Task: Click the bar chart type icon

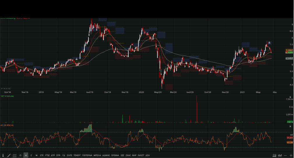Action: click(280, 155)
